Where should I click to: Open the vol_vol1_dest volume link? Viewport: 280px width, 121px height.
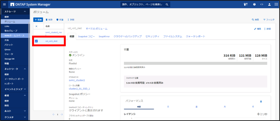pos(51,41)
